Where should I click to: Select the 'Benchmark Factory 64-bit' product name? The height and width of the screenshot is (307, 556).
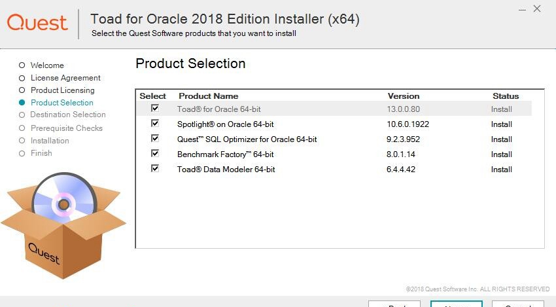point(225,154)
